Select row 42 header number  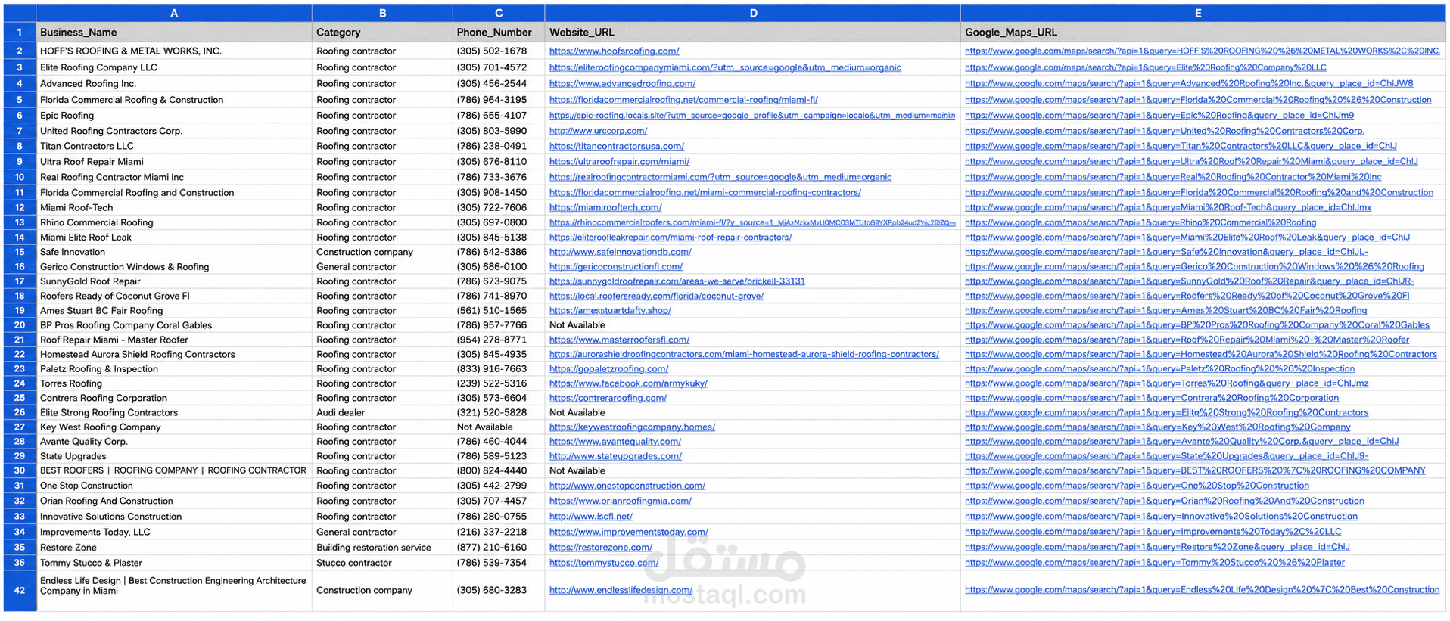pyautogui.click(x=20, y=590)
